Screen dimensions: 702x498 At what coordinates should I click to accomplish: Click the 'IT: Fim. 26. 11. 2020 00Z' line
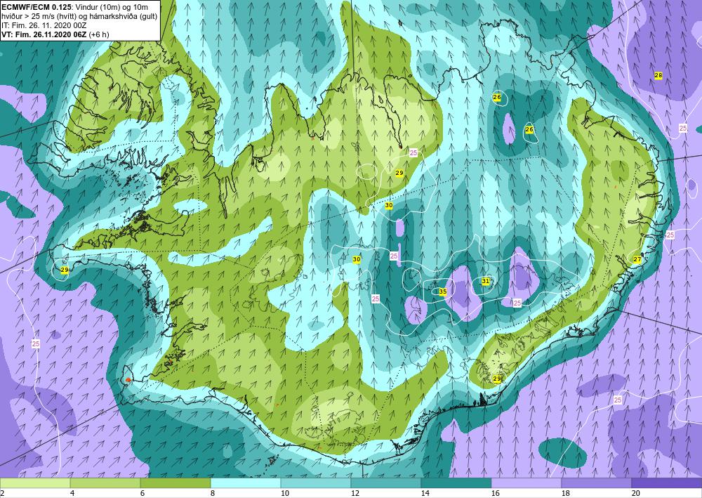point(44,25)
